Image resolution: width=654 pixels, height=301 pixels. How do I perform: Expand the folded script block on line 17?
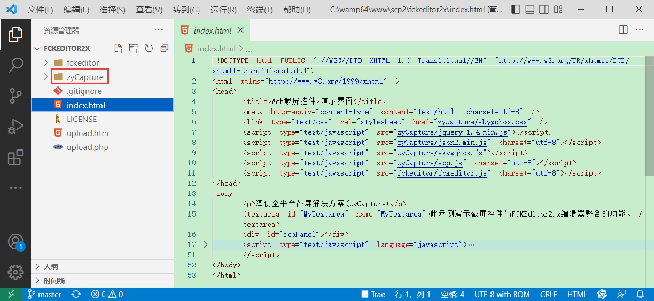[x=206, y=245]
